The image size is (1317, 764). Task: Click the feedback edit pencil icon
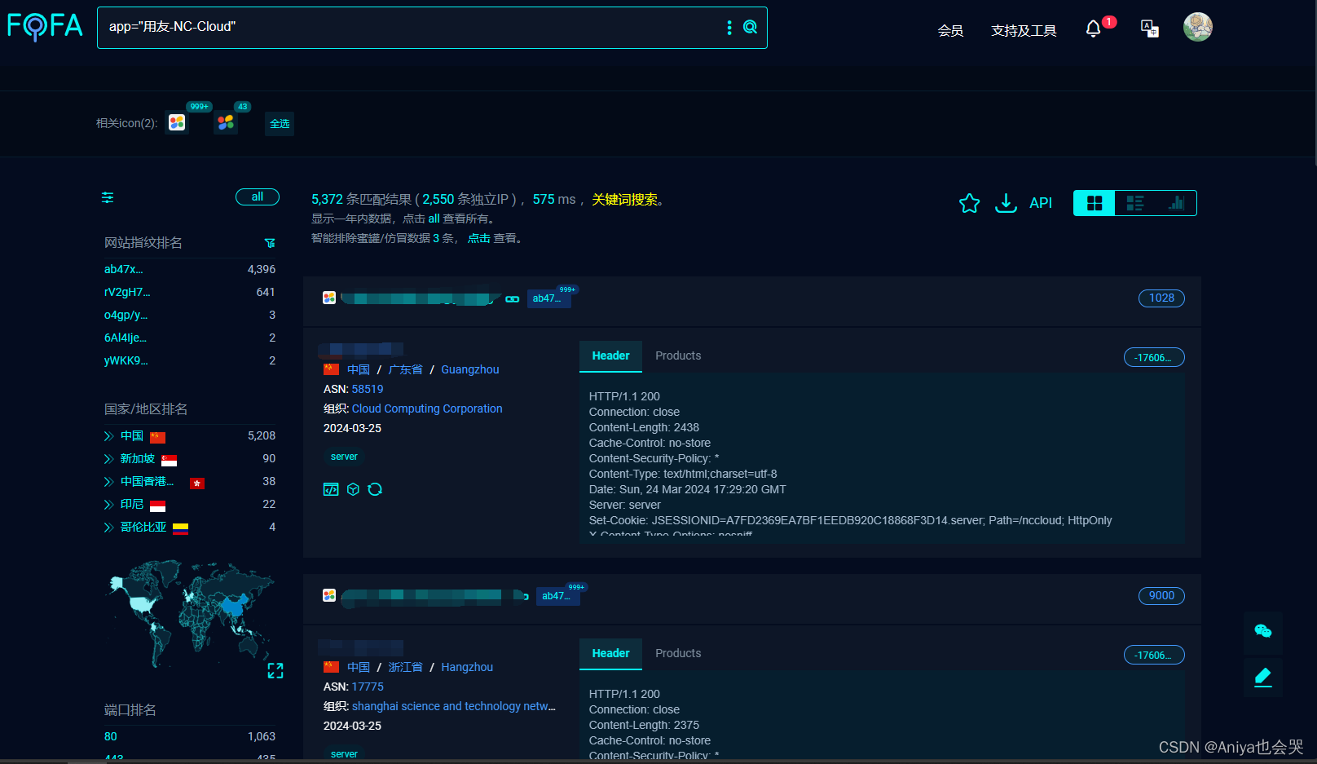(1263, 677)
